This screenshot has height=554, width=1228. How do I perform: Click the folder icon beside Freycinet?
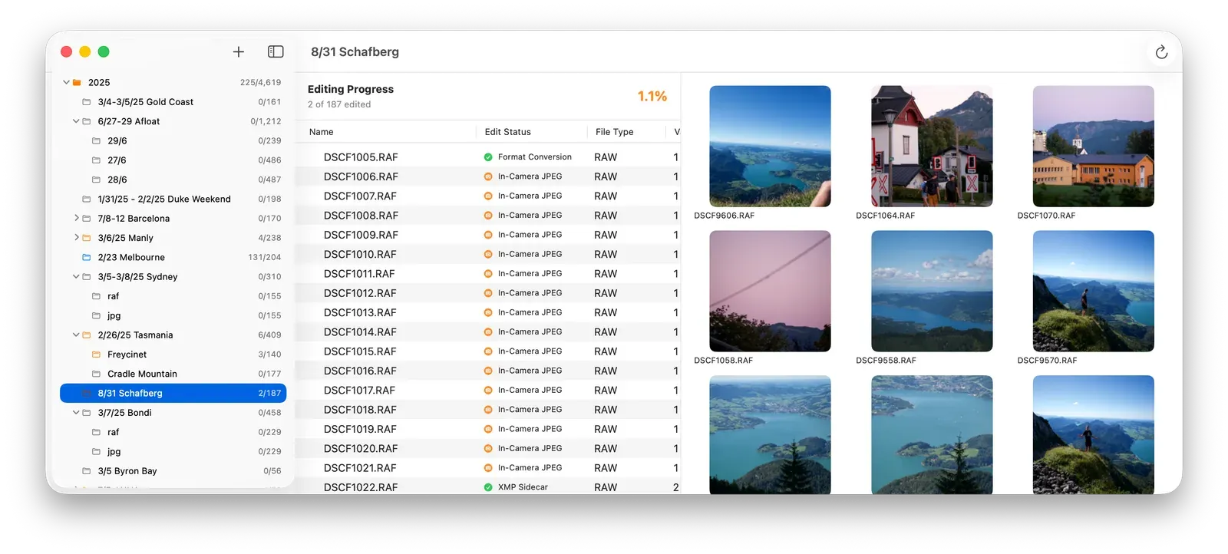click(97, 354)
